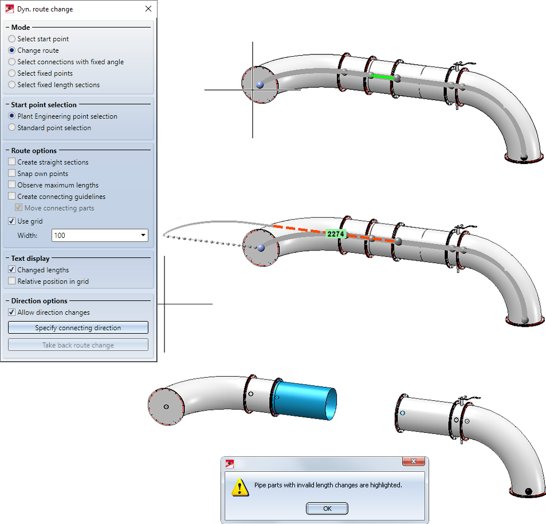Click the Dyn. route change title icon
This screenshot has width=546, height=524.
(9, 9)
